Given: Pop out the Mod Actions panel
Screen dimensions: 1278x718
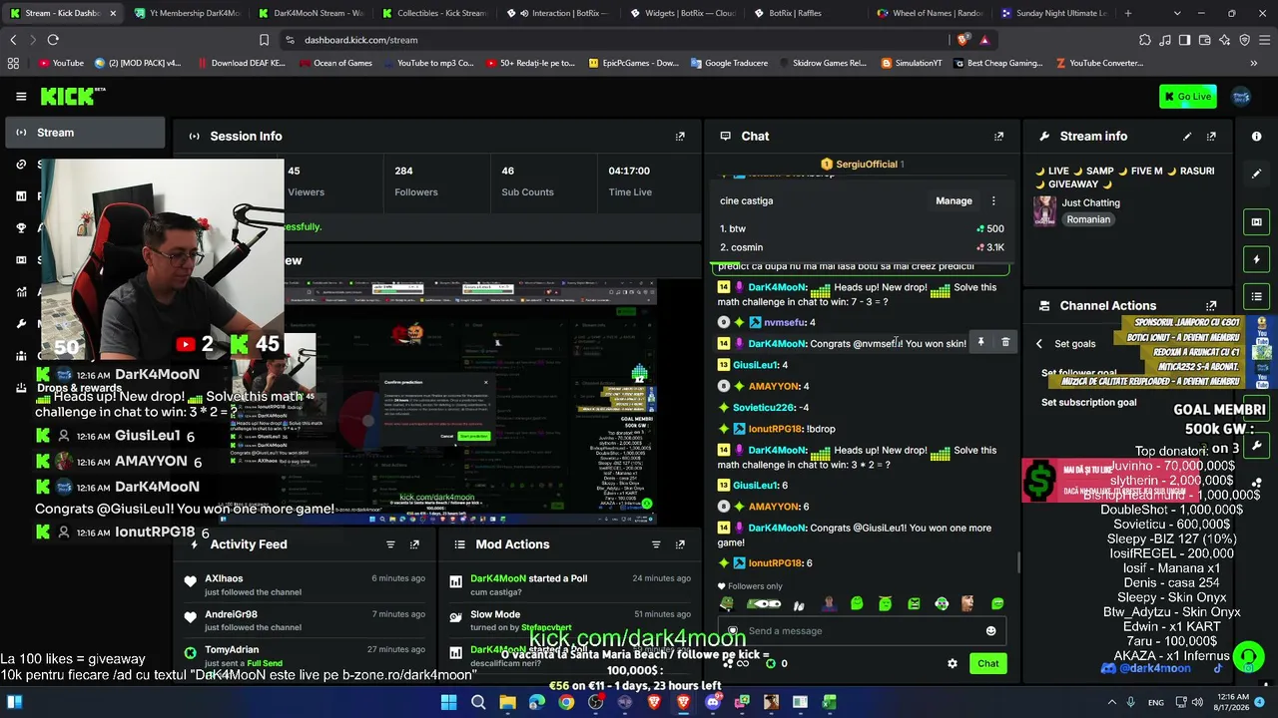Looking at the screenshot, I should pyautogui.click(x=680, y=544).
